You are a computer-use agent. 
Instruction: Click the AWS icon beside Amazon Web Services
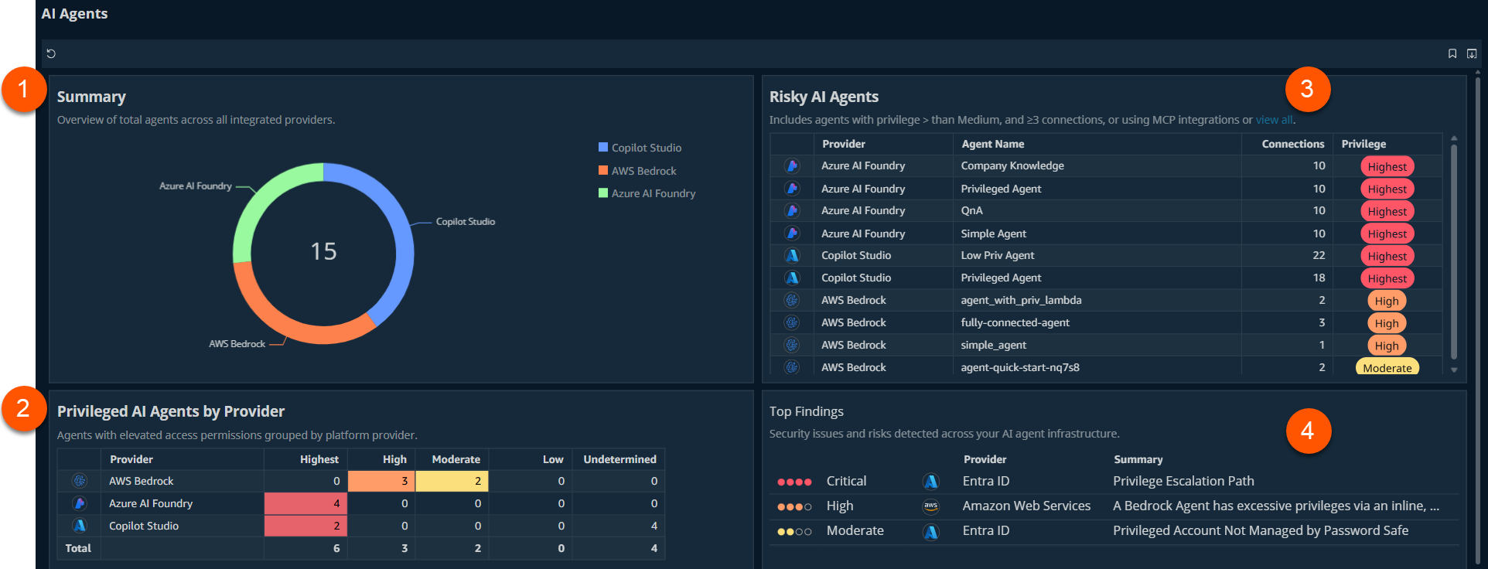(x=931, y=506)
